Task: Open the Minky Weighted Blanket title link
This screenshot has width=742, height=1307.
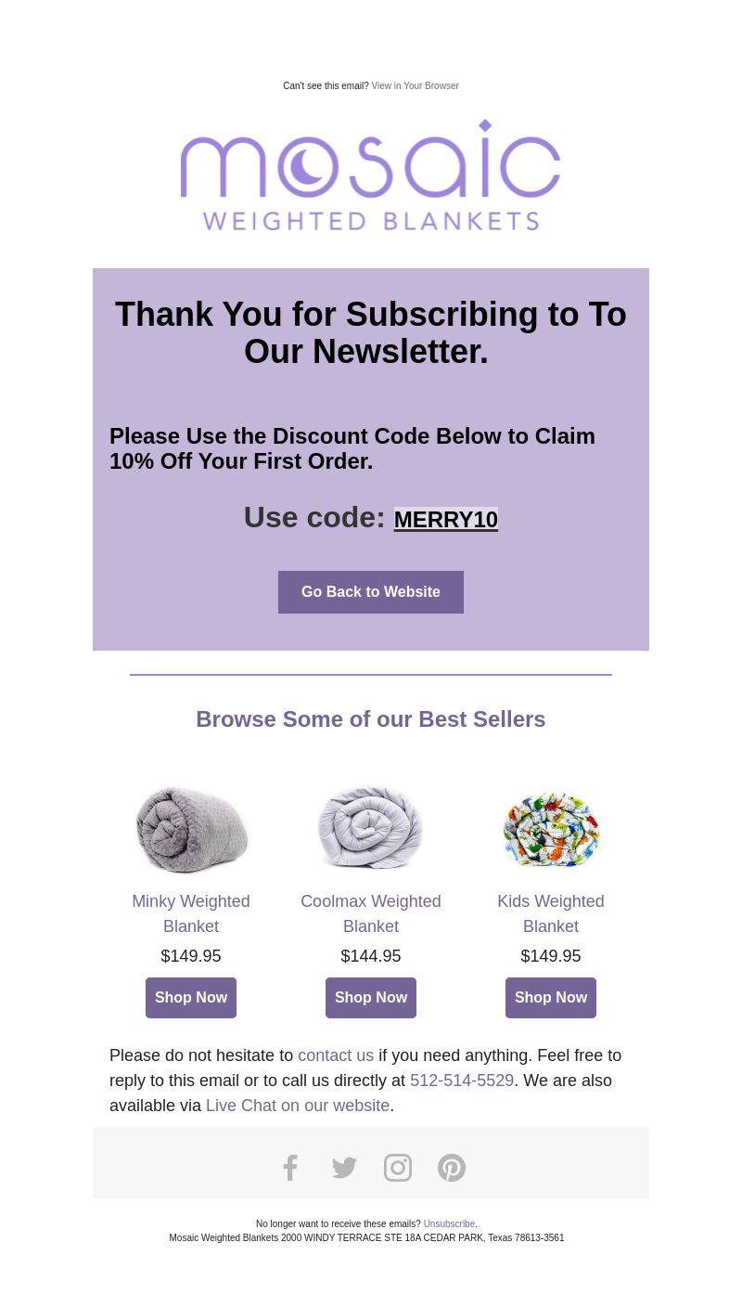Action: pos(191,913)
